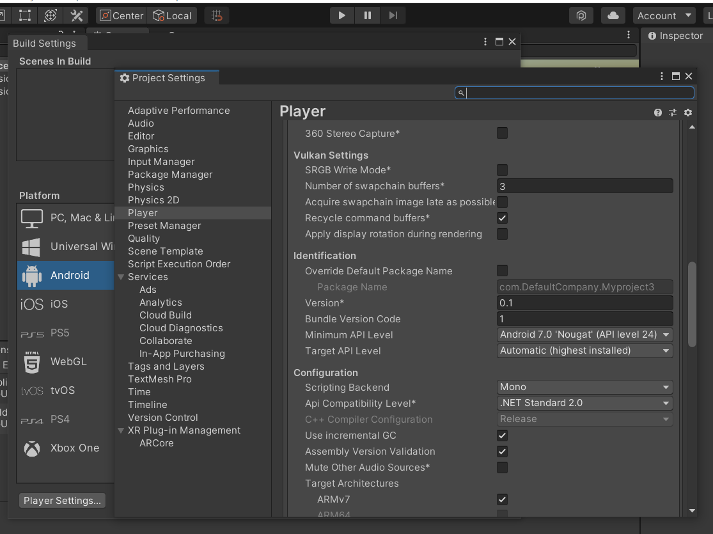Click the Pause button
This screenshot has width=713, height=534.
click(x=368, y=15)
